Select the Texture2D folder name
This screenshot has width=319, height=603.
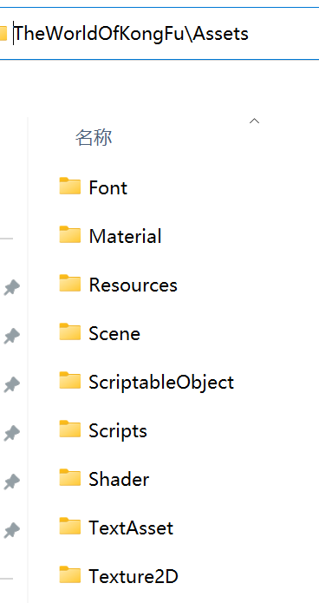coord(133,576)
